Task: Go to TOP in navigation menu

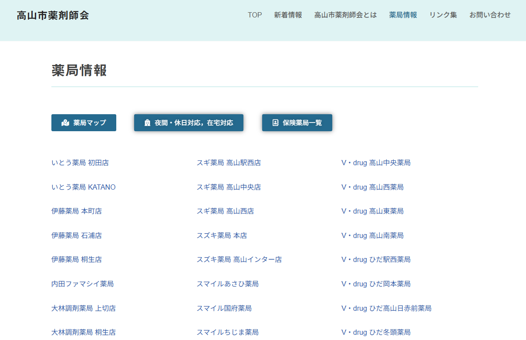Action: click(x=255, y=15)
